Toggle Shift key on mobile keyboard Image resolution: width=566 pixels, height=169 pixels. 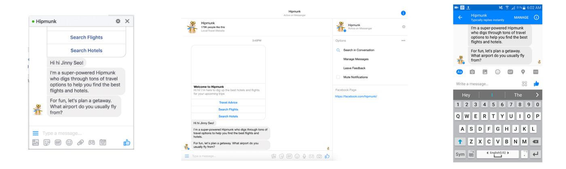460,142
